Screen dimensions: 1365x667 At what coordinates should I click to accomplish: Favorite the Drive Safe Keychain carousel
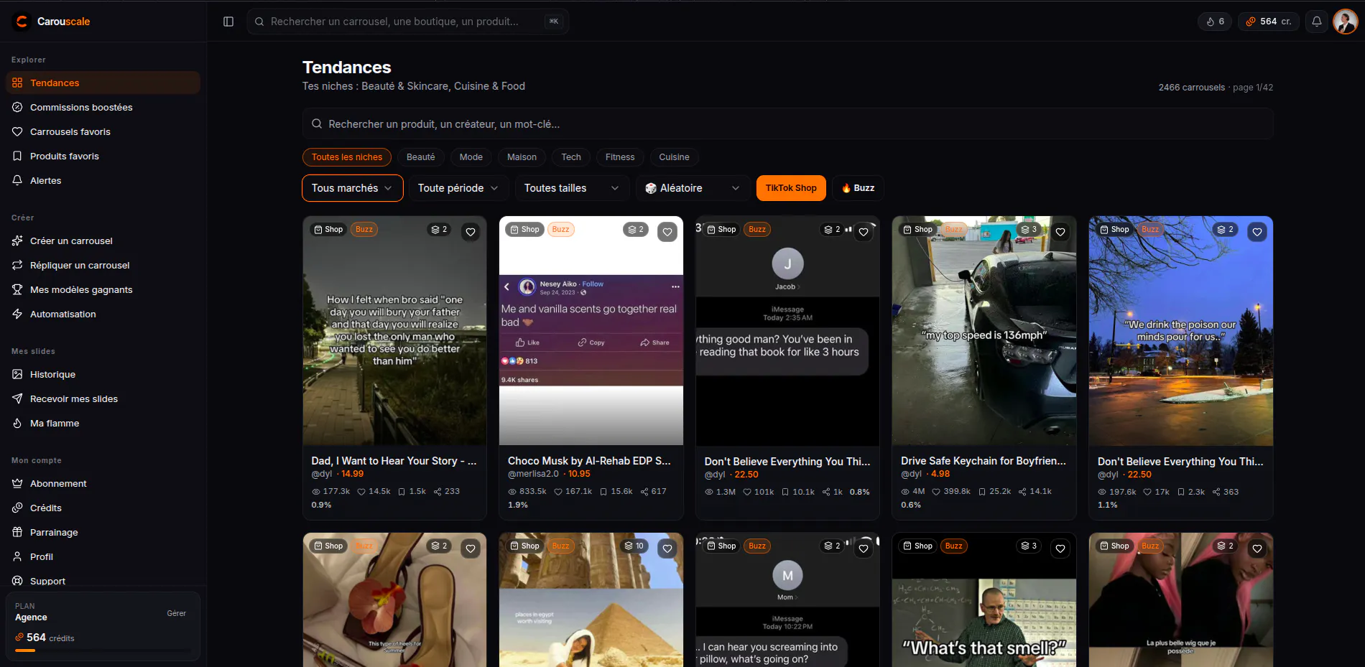1060,232
